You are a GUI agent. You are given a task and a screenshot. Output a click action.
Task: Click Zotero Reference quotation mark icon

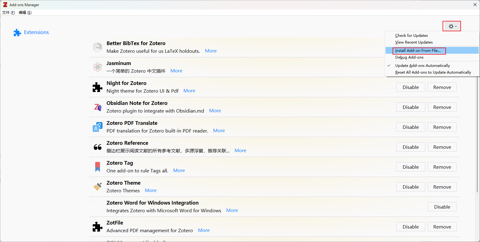[98, 147]
